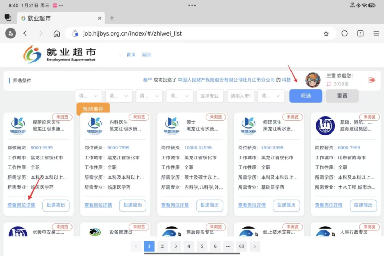Click the 返回 navigation link
This screenshot has height=256, width=384.
coord(146,55)
